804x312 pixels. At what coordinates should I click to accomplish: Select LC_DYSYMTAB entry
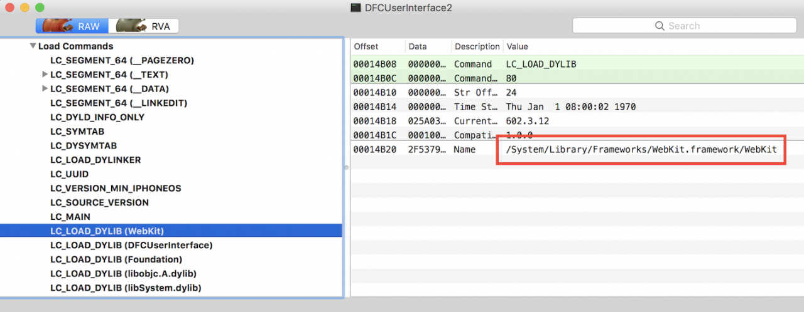[x=82, y=146]
